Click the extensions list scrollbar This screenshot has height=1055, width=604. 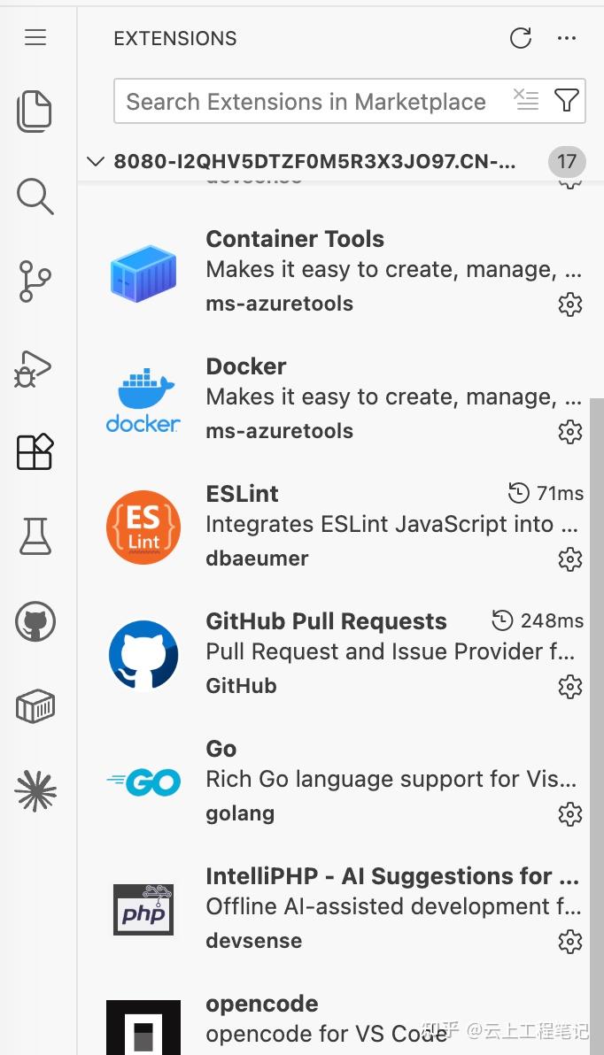[x=597, y=727]
